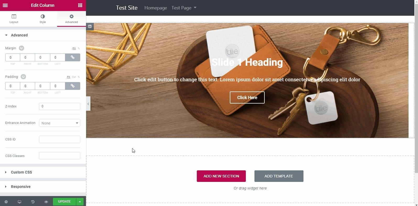Toggle the Margin linked values button
This screenshot has height=206, width=418.
(x=73, y=57)
